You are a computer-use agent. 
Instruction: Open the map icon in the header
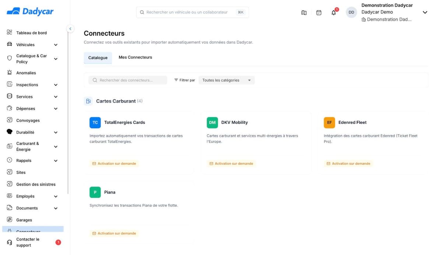pos(304,13)
